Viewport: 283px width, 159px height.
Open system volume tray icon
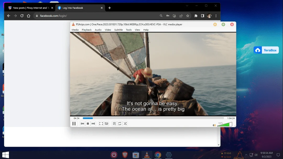coord(256,155)
